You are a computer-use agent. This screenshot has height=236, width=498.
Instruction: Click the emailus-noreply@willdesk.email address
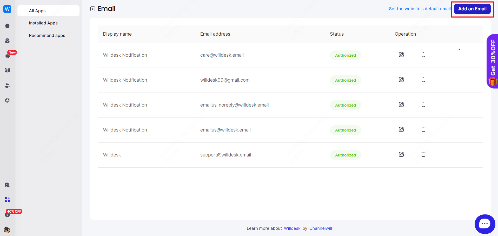[234, 105]
